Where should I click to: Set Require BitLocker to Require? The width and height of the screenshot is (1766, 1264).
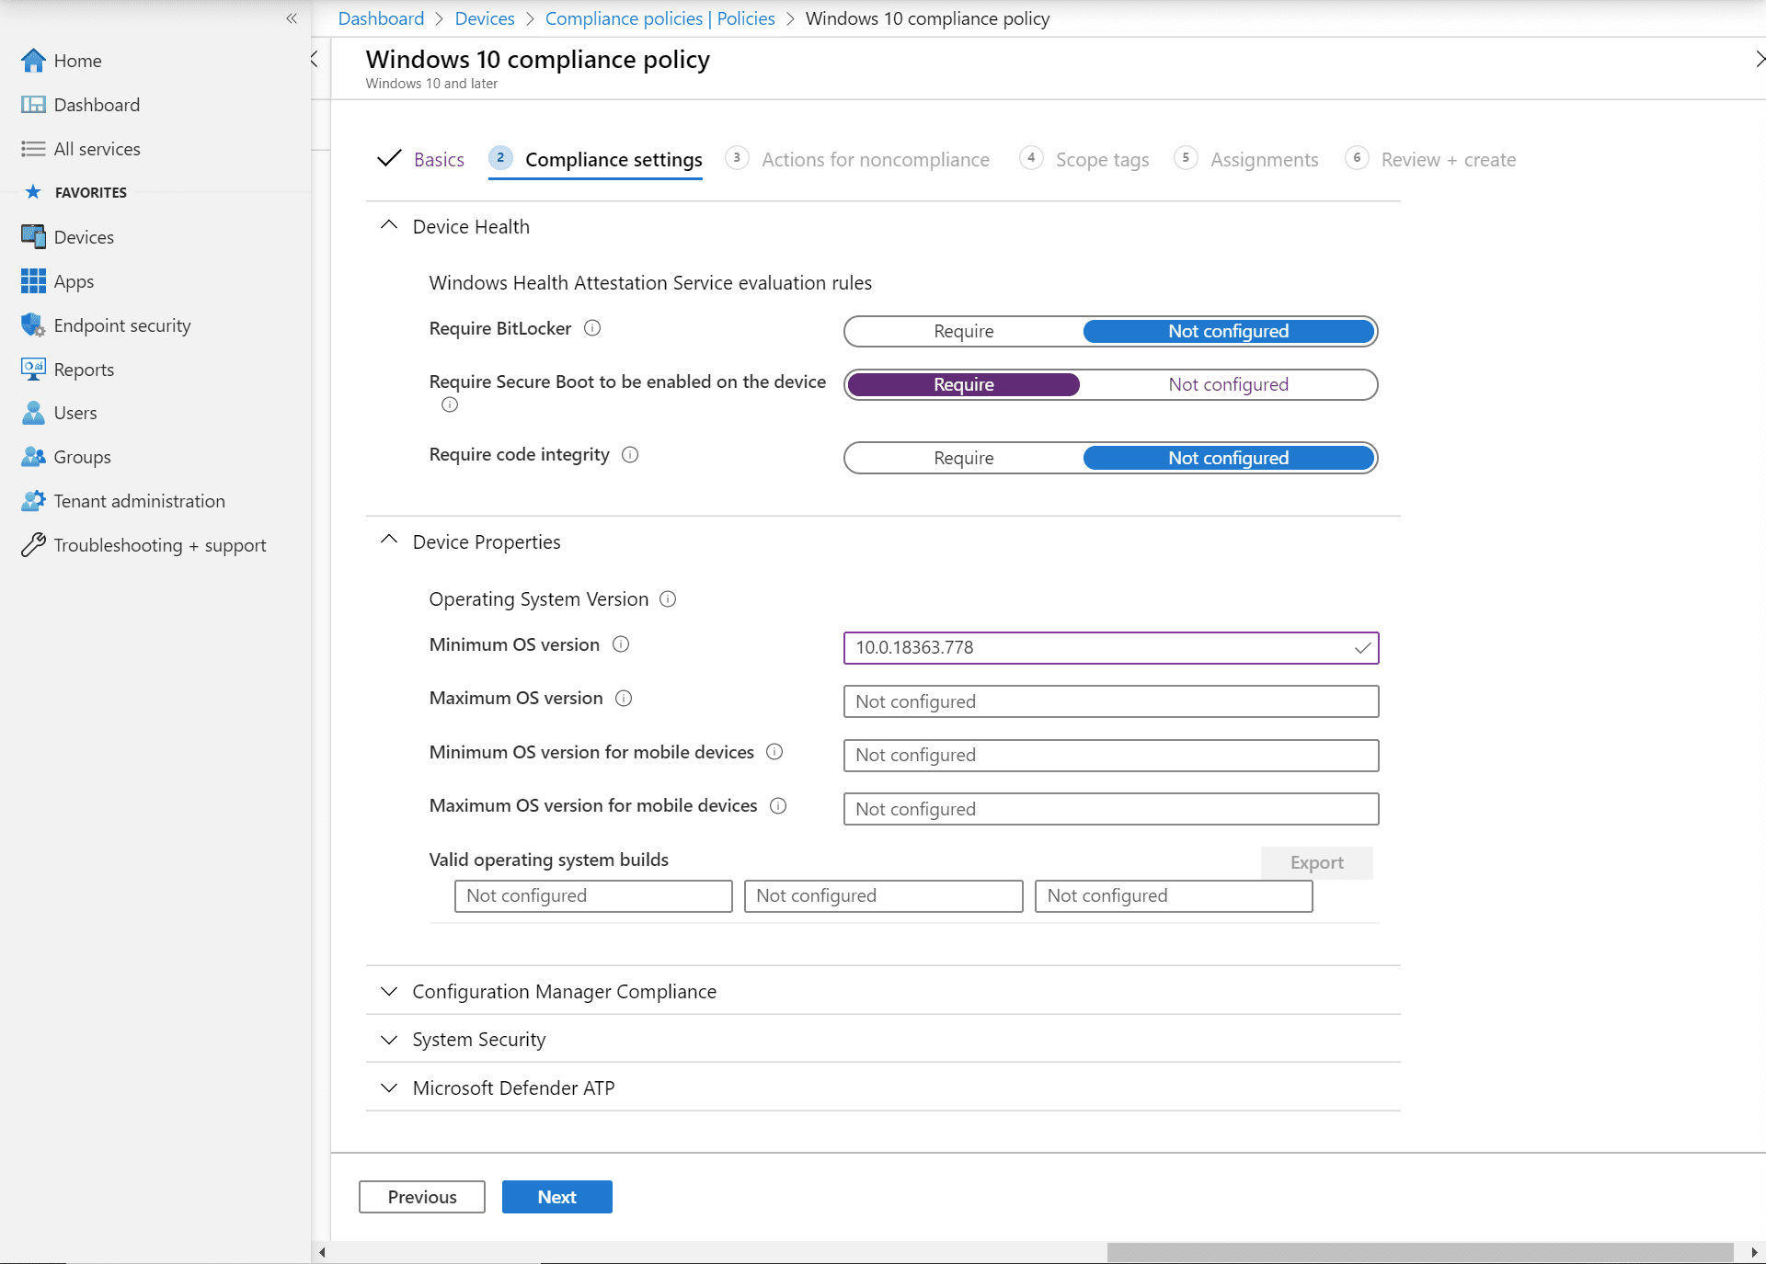click(x=963, y=331)
